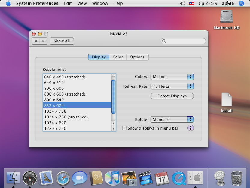Switch to the Color tab
The image size is (250, 188).
pos(118,57)
